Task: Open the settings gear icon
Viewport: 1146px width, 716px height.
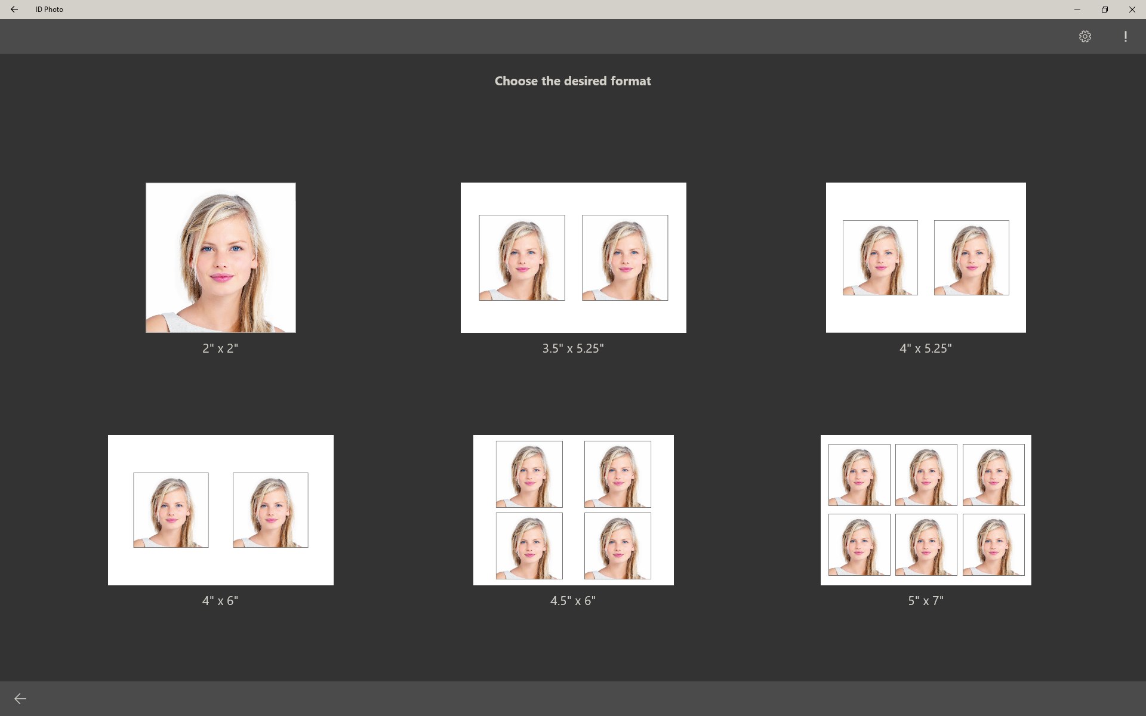Action: 1085,36
